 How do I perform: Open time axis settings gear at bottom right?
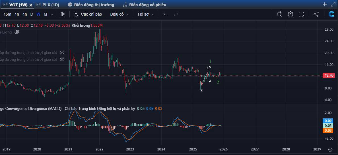tap(330, 149)
